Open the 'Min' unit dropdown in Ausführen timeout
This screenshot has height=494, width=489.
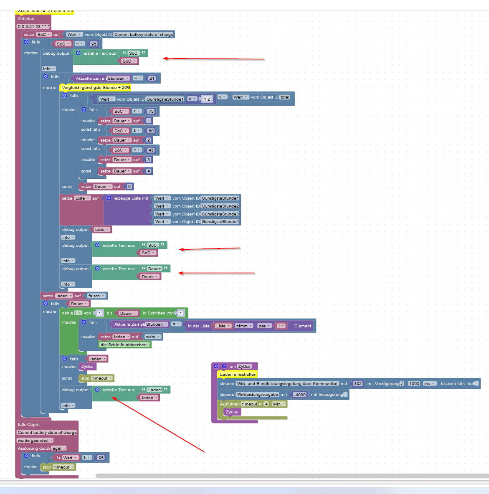279,404
